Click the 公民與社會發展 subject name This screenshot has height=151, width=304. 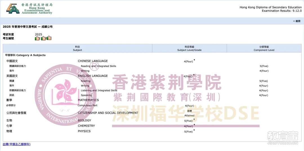click(16, 113)
